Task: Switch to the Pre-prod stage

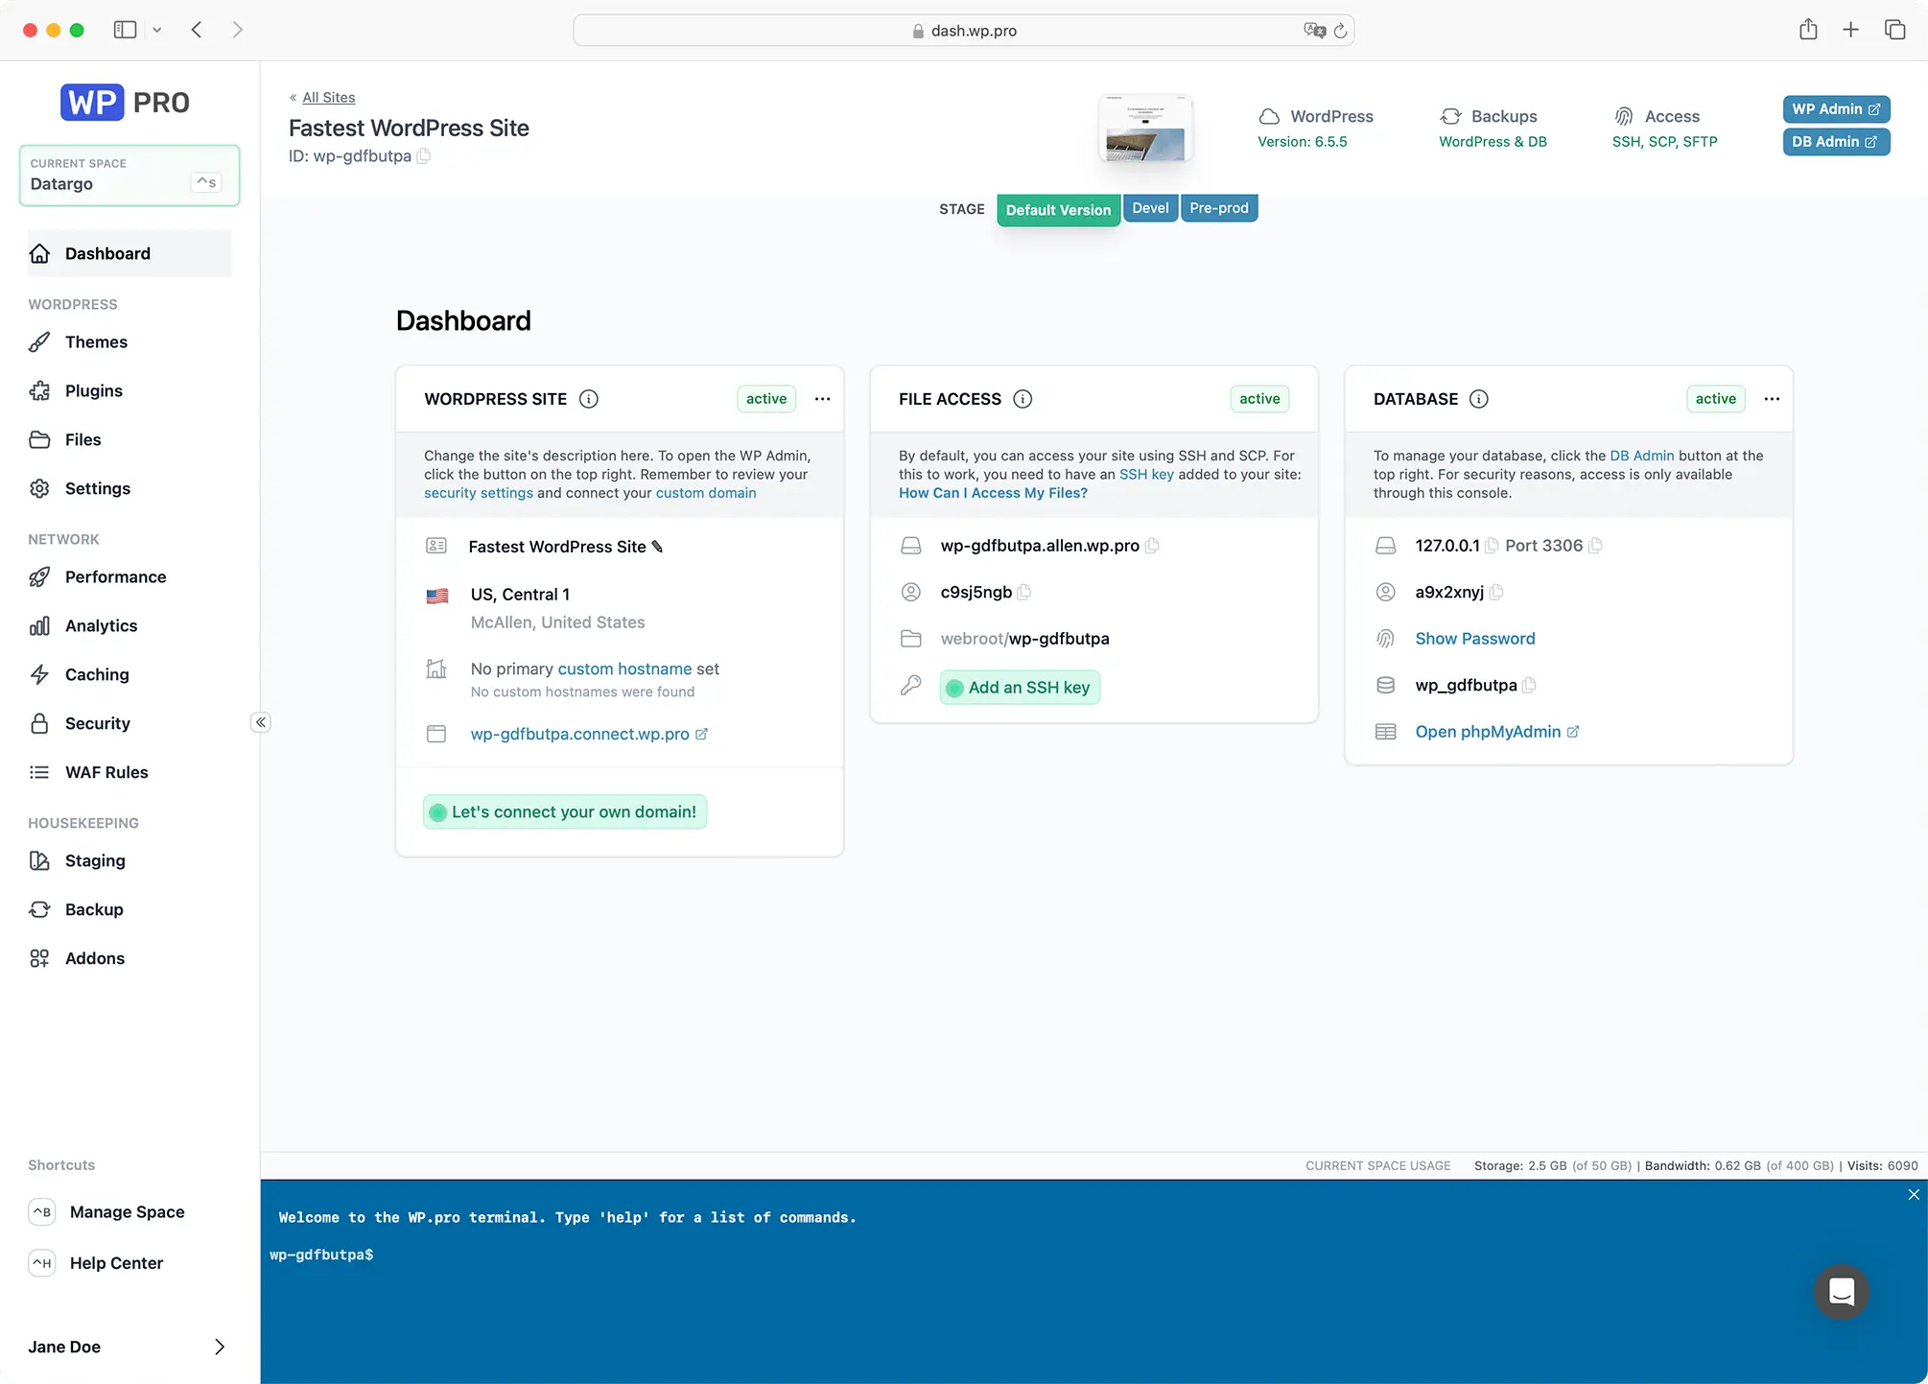Action: tap(1219, 208)
